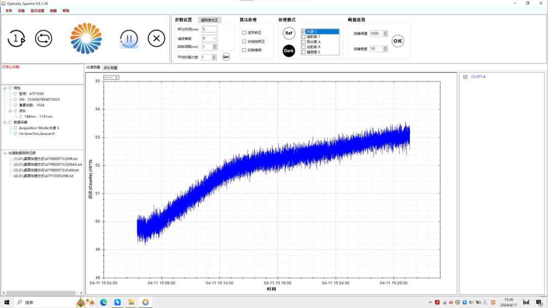This screenshot has width=548, height=308.
Task: Select saved record (2) QINAG.txt
Action: (x=48, y=164)
